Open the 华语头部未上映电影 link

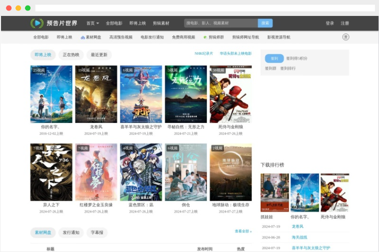coord(236,53)
